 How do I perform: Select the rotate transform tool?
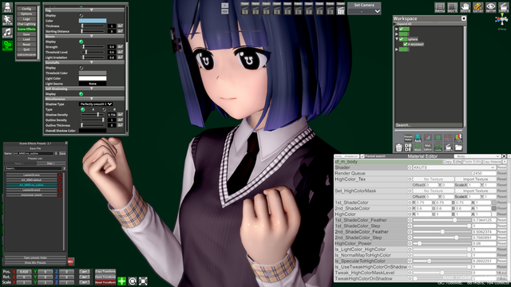click(x=133, y=281)
